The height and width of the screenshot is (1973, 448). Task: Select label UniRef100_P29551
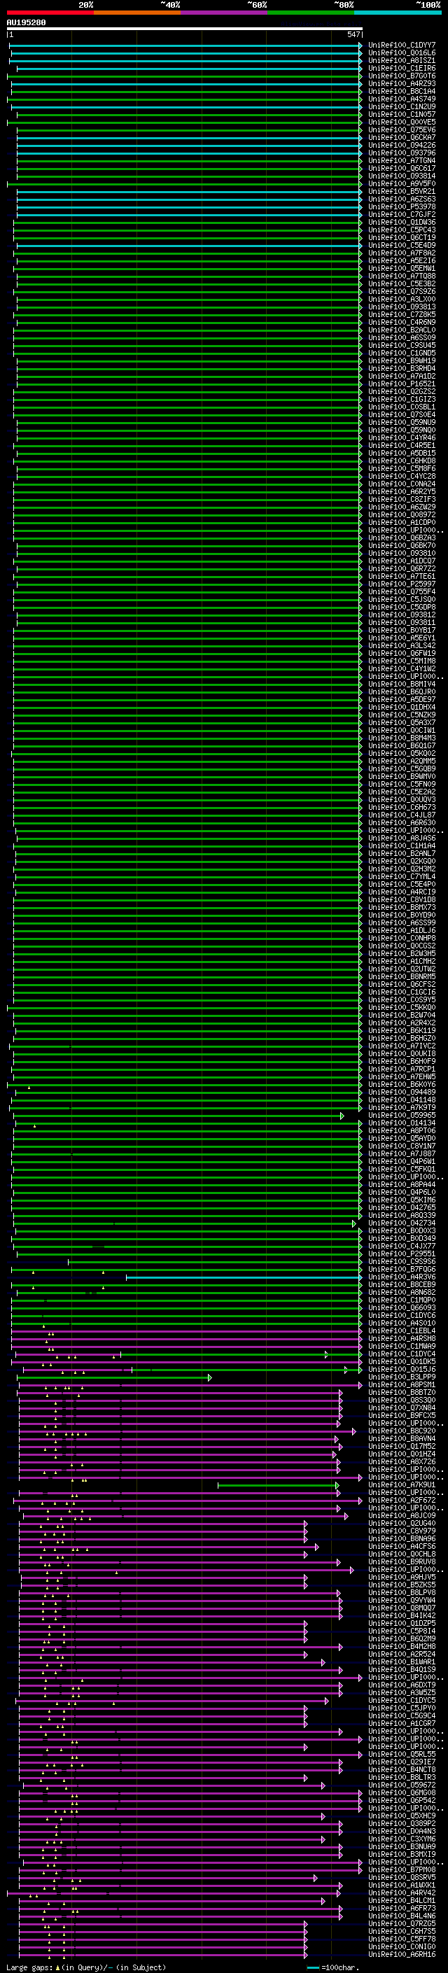[x=402, y=1254]
